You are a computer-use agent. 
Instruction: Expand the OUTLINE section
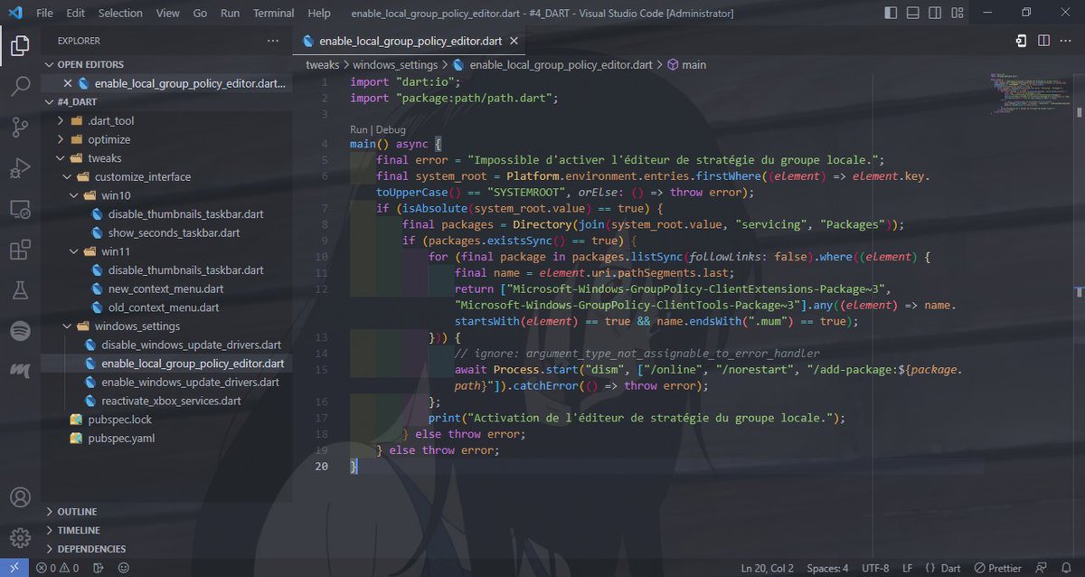coord(166,512)
